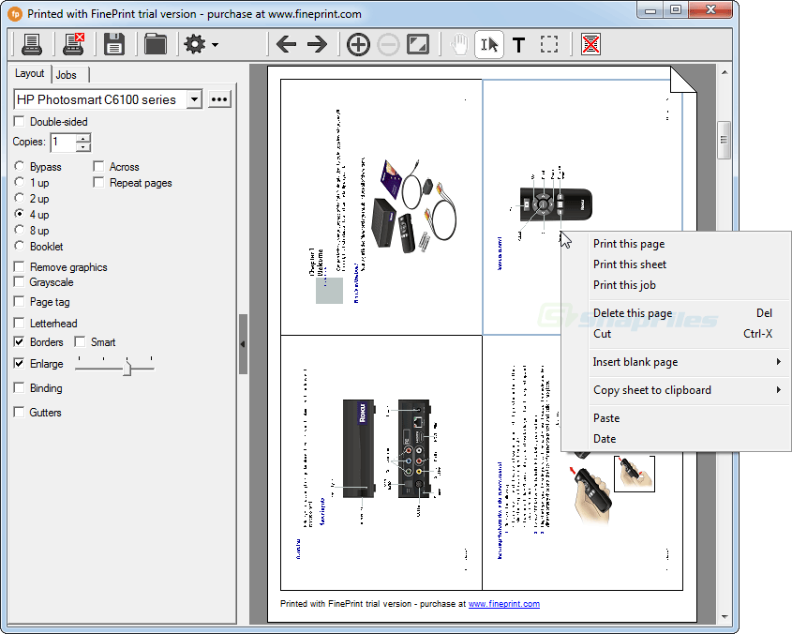
Task: Select the dashed marquee selection tool
Action: (x=549, y=44)
